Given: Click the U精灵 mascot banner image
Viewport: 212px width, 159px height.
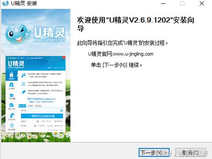Looking at the screenshot, I should (36, 75).
